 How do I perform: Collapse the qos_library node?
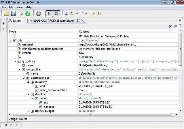click(15, 61)
